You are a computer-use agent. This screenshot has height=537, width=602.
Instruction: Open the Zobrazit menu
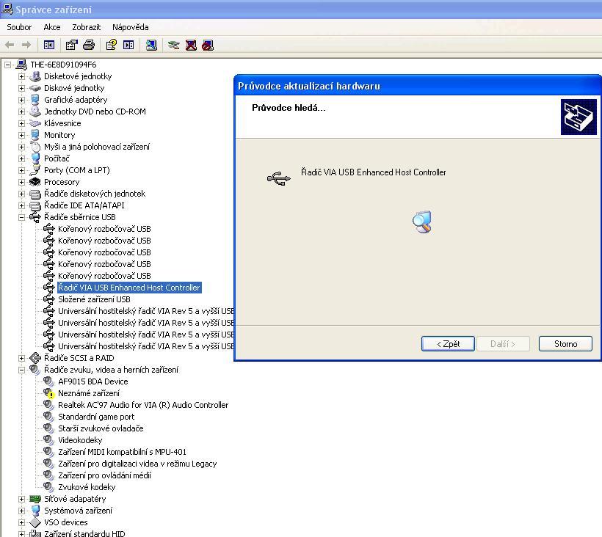87,27
